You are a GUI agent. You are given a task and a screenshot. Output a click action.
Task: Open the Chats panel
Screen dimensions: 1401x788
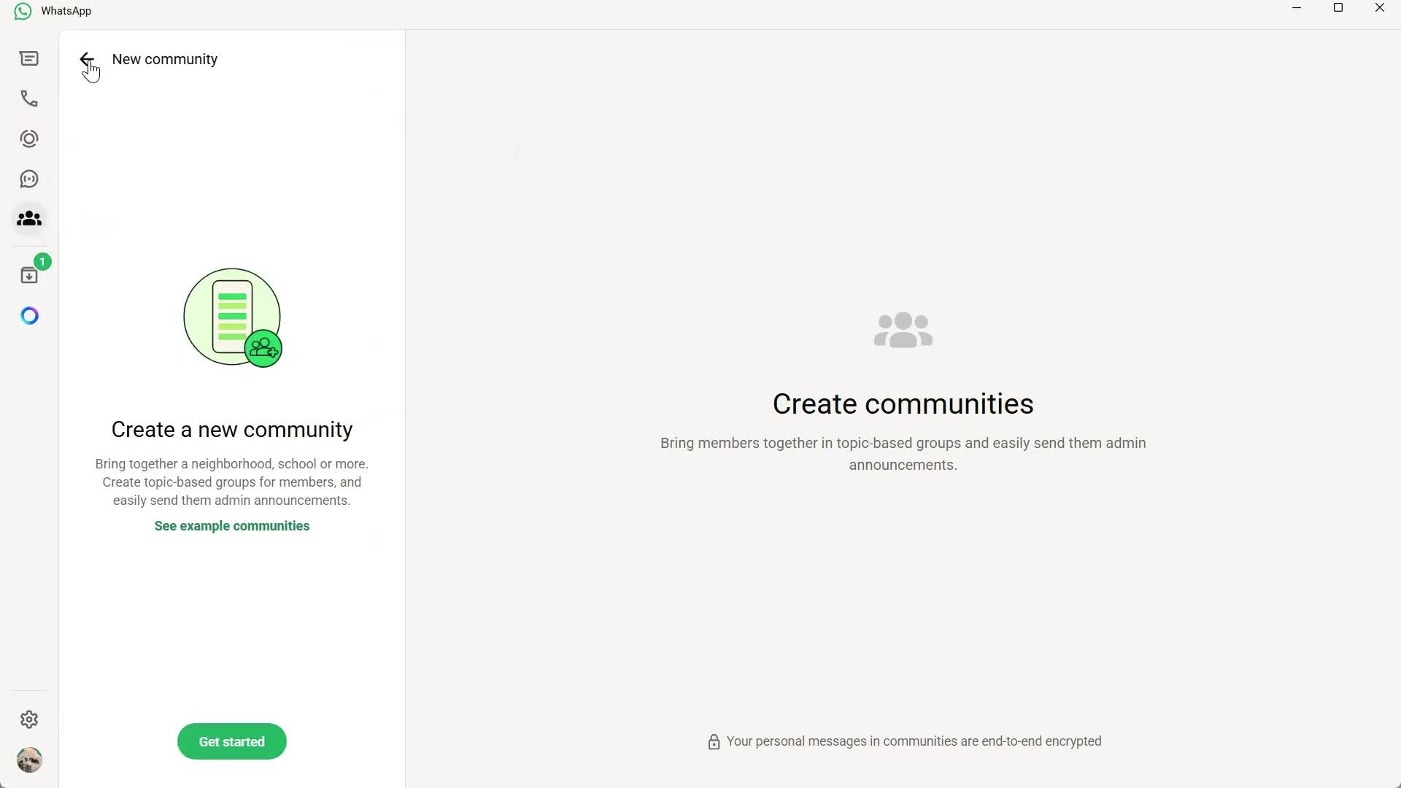tap(29, 58)
